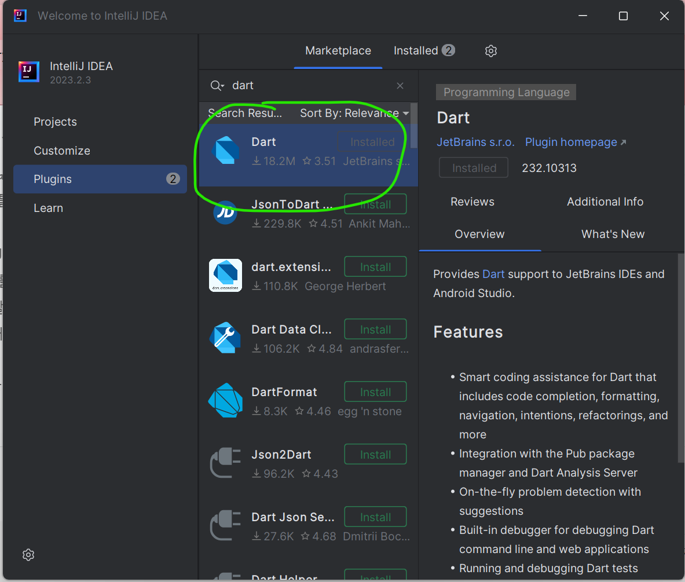This screenshot has height=582, width=685.
Task: Open the Sort By Relevance dropdown
Action: coord(354,113)
